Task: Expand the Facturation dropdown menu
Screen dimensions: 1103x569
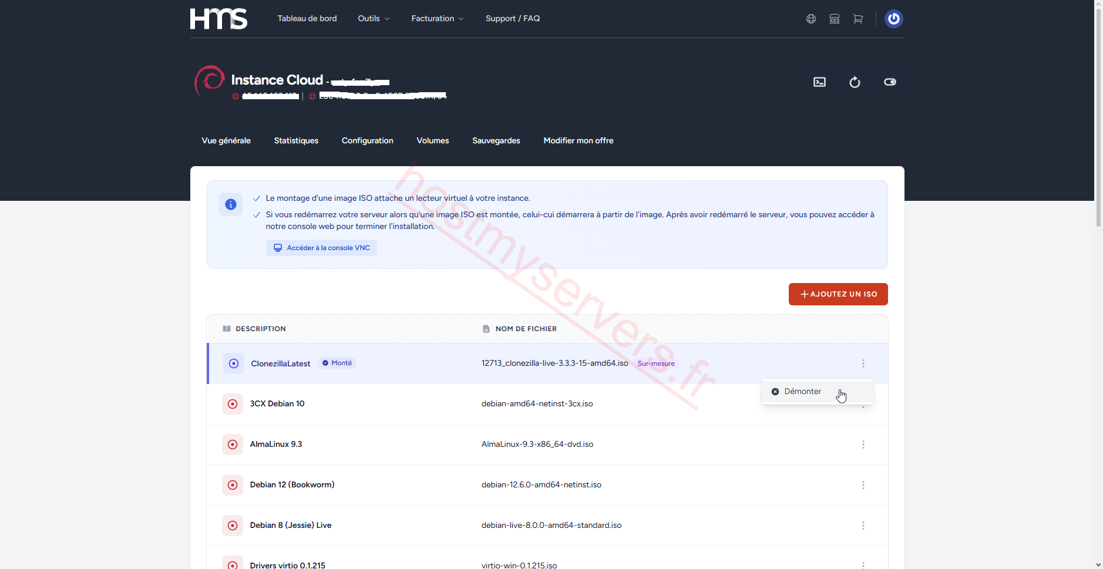Action: click(x=438, y=19)
